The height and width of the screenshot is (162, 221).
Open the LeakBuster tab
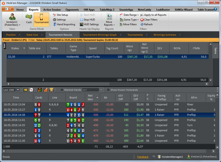[163, 9]
